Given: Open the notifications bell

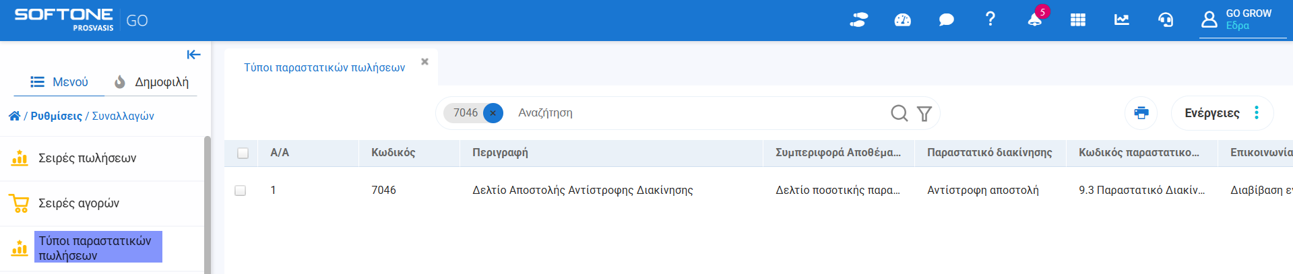Looking at the screenshot, I should coord(1034,20).
